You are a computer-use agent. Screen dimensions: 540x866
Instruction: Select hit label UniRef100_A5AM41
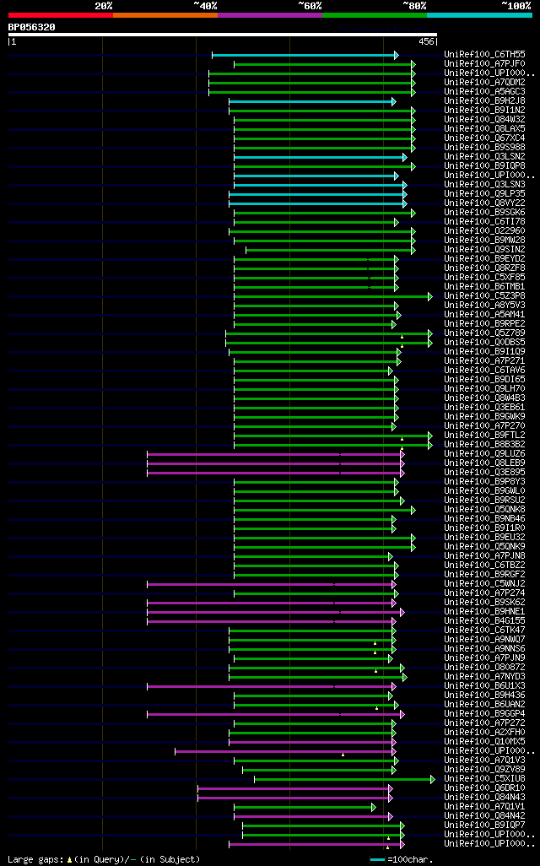pyautogui.click(x=485, y=314)
